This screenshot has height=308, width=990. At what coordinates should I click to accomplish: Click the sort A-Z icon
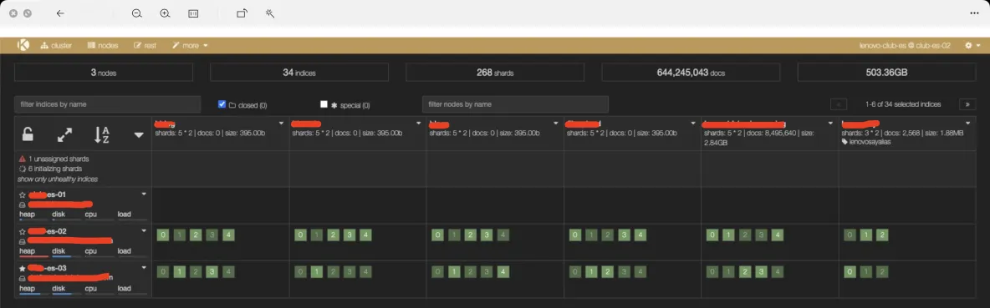[x=102, y=134]
